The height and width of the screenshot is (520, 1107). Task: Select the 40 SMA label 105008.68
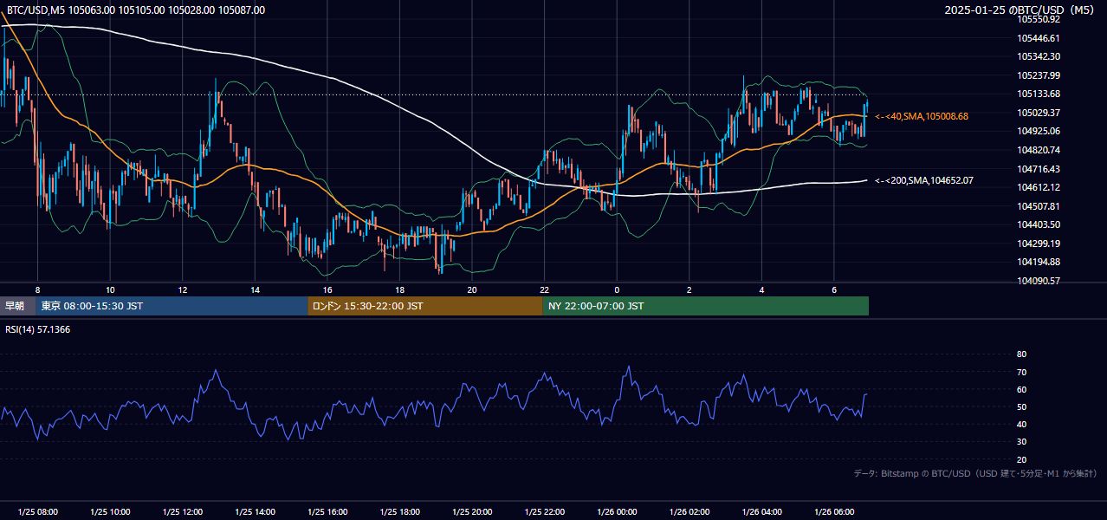tap(922, 116)
